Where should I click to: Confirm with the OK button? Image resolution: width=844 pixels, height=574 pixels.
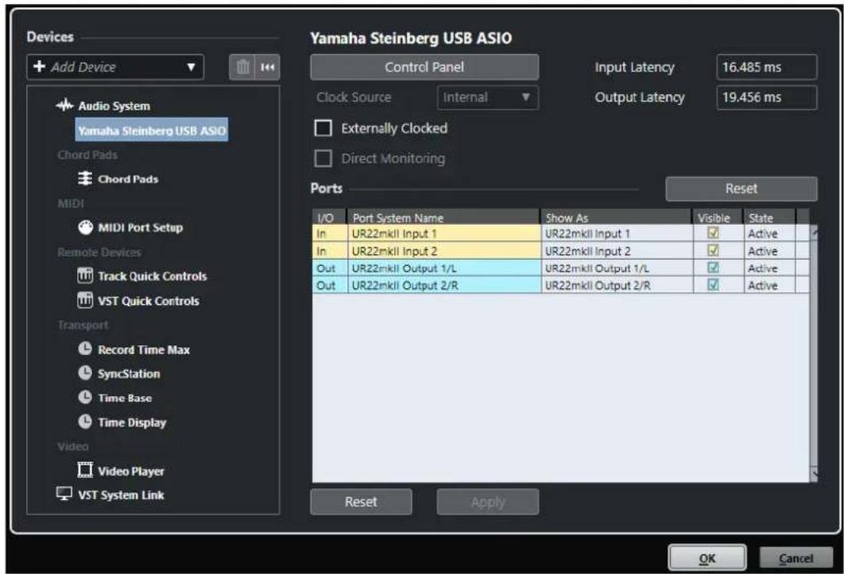click(x=707, y=558)
